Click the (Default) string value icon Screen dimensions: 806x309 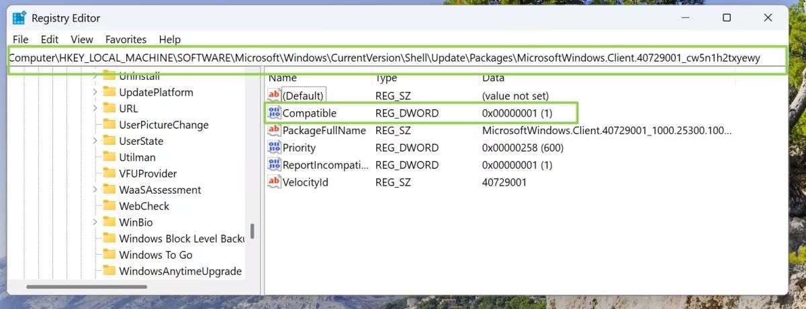(274, 96)
